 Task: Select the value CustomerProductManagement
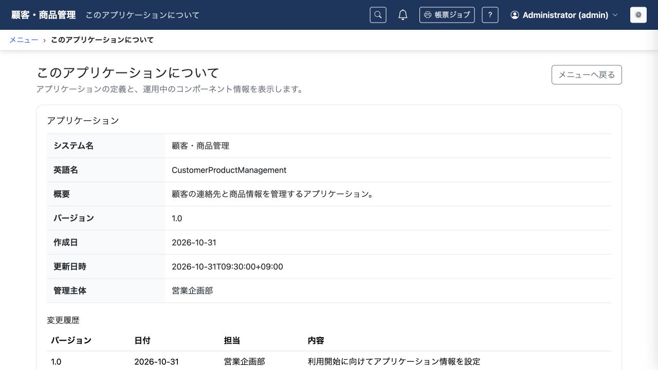(229, 170)
